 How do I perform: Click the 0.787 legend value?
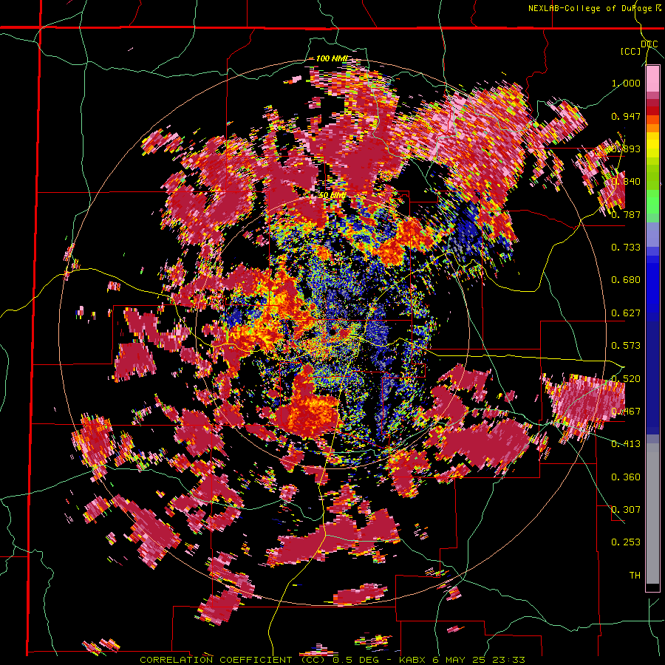(x=626, y=214)
